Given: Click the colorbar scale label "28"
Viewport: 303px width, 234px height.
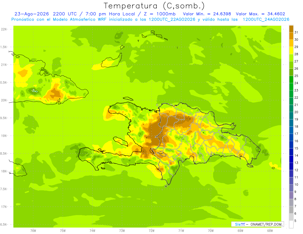Looking at the screenshot, I should pos(296,54).
